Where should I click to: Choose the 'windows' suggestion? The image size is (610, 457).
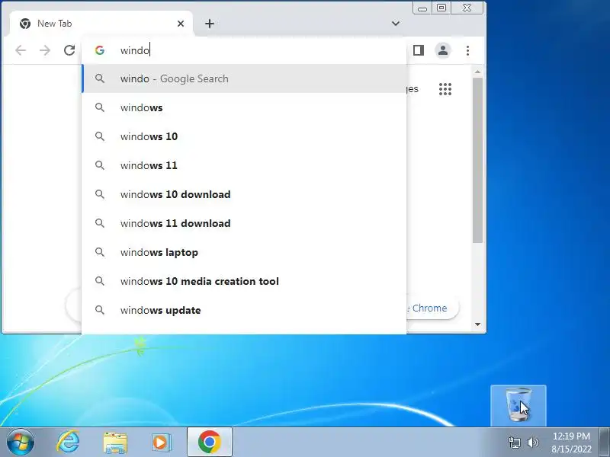pyautogui.click(x=244, y=107)
